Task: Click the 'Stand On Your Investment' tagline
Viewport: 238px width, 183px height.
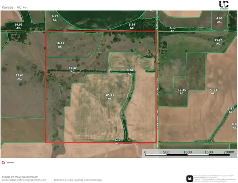Action: (x=20, y=177)
